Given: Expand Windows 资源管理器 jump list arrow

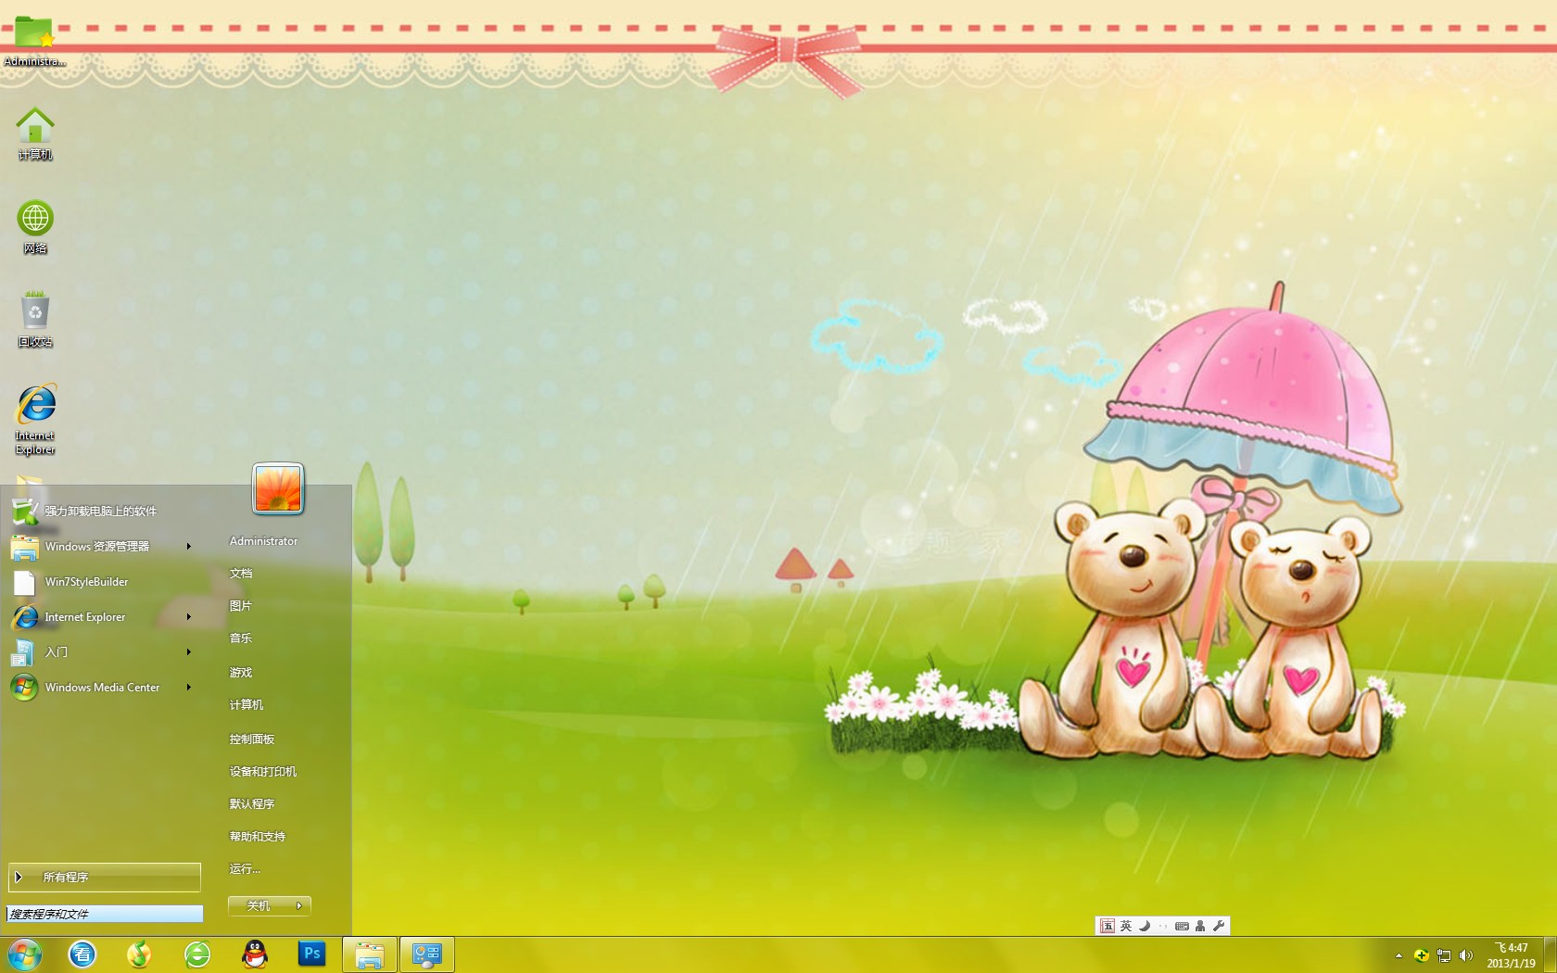Looking at the screenshot, I should click(x=188, y=547).
